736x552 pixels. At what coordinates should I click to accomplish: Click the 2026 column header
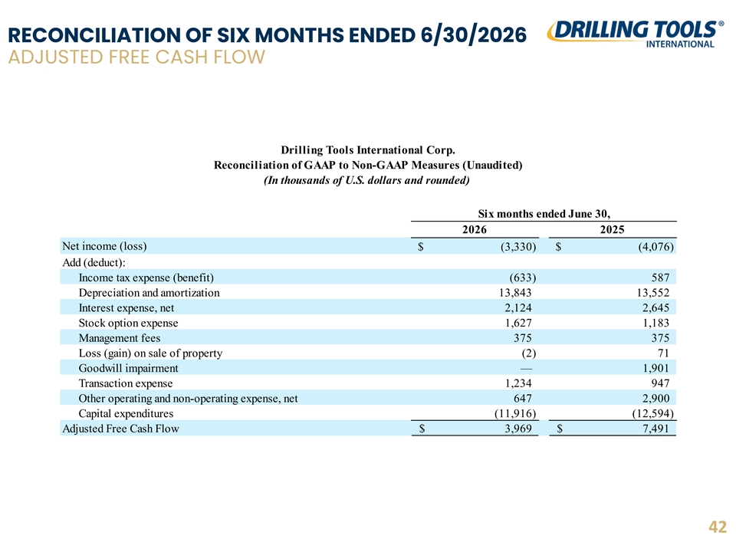[x=475, y=229]
